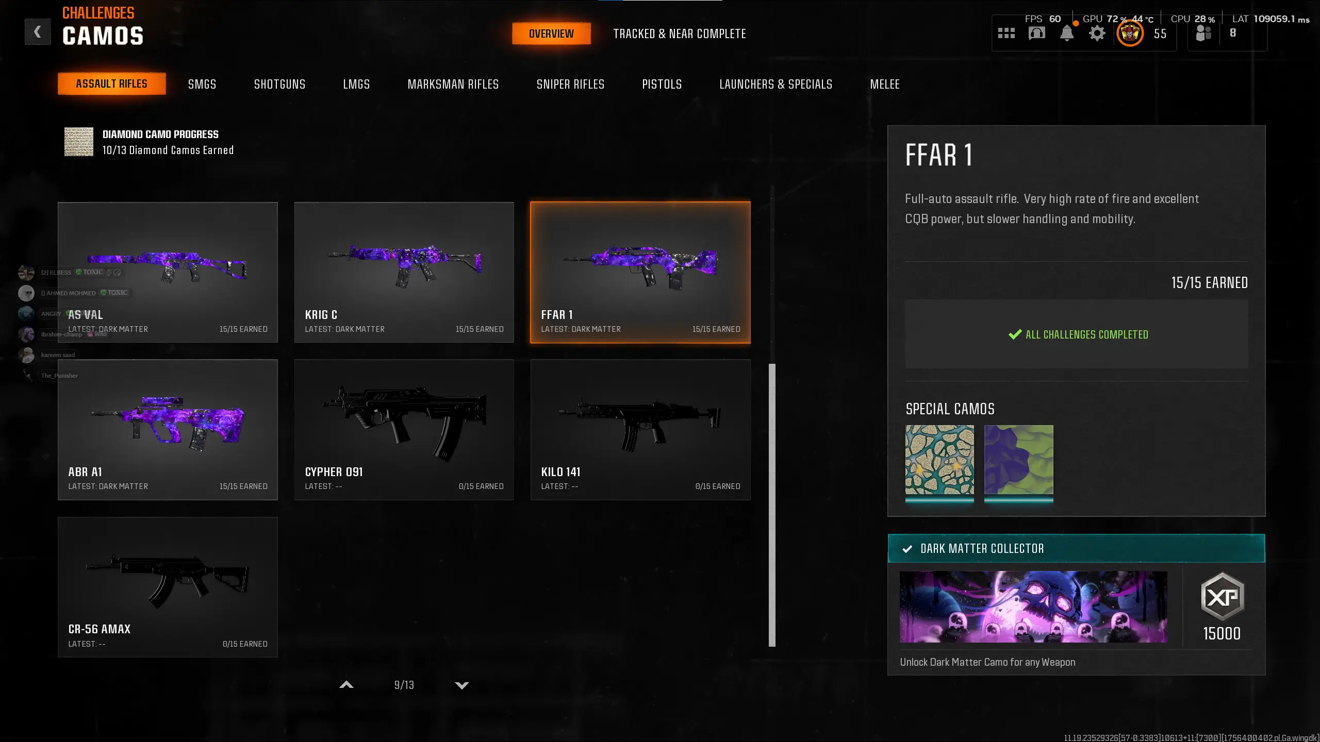Open the settings gear icon
Viewport: 1320px width, 742px height.
coord(1097,33)
